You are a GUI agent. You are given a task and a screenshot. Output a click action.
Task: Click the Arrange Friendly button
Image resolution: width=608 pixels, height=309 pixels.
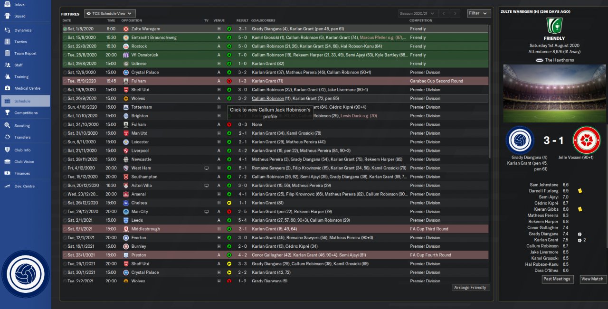point(470,288)
